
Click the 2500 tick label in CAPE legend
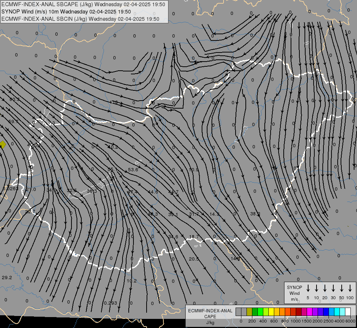point(329,321)
